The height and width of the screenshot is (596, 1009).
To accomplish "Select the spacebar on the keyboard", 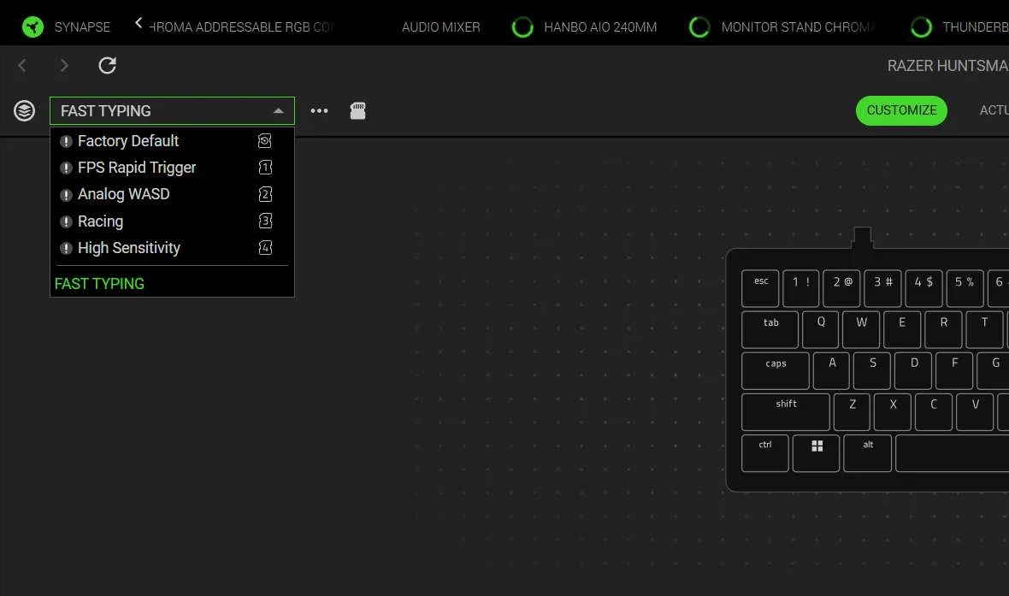I will coord(953,453).
